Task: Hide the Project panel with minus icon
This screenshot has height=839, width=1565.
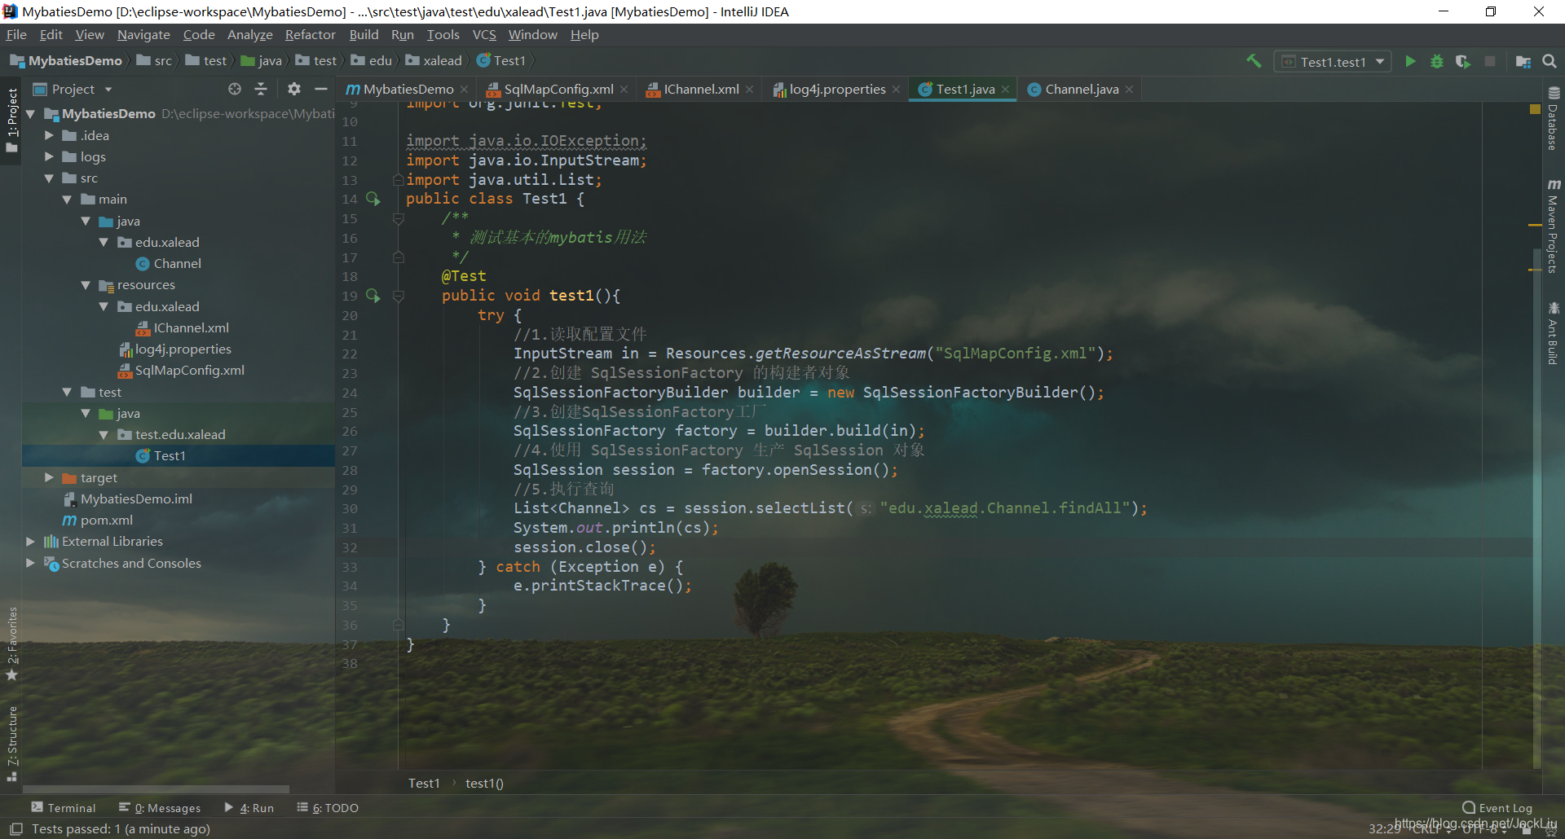Action: [x=321, y=89]
